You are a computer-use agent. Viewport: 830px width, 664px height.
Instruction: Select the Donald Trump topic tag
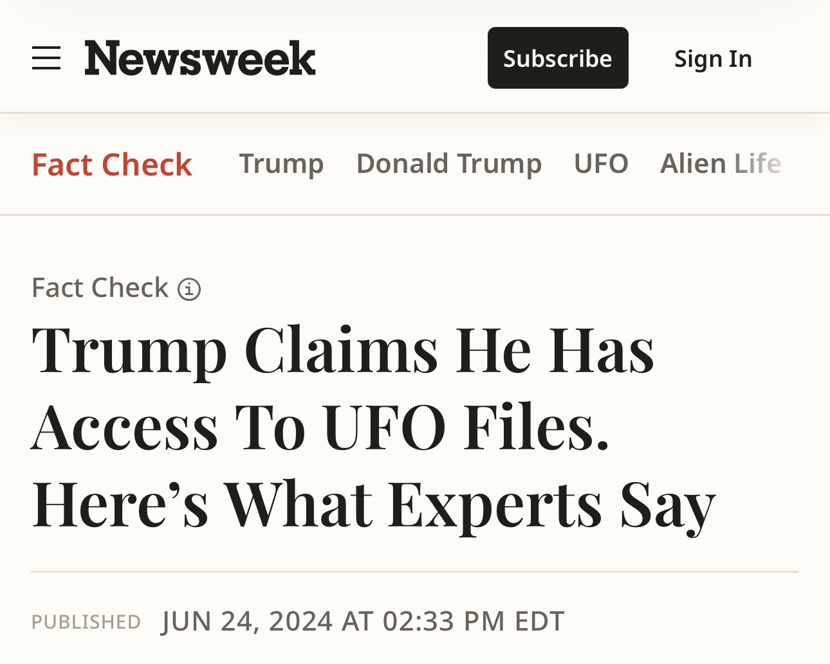pos(448,163)
